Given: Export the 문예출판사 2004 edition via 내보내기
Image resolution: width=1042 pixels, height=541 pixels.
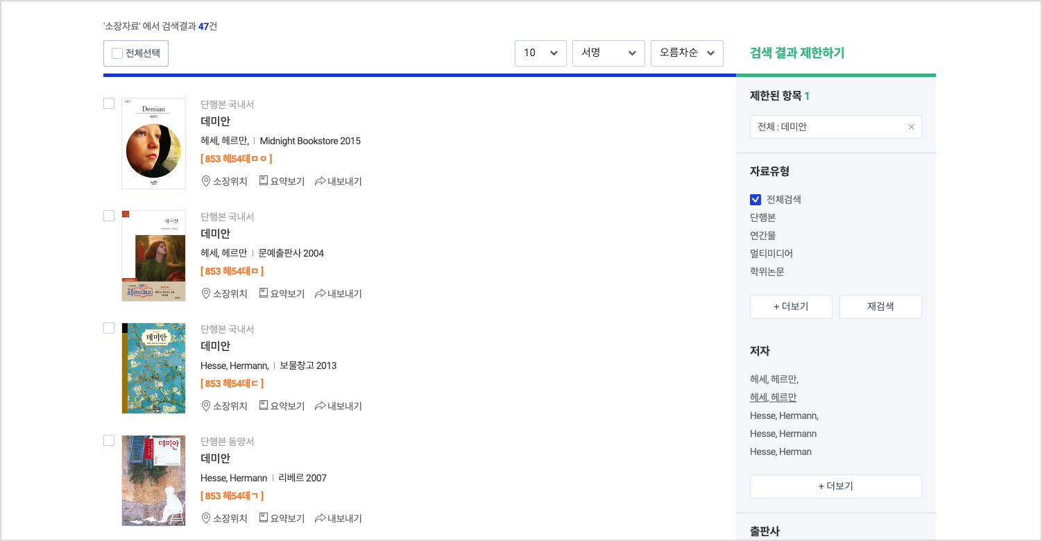Looking at the screenshot, I should click(339, 293).
